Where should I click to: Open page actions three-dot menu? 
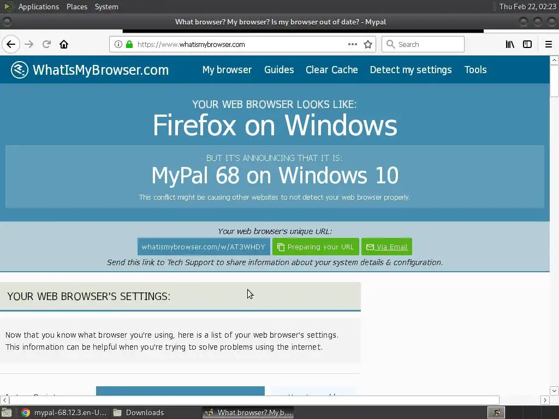[353, 44]
